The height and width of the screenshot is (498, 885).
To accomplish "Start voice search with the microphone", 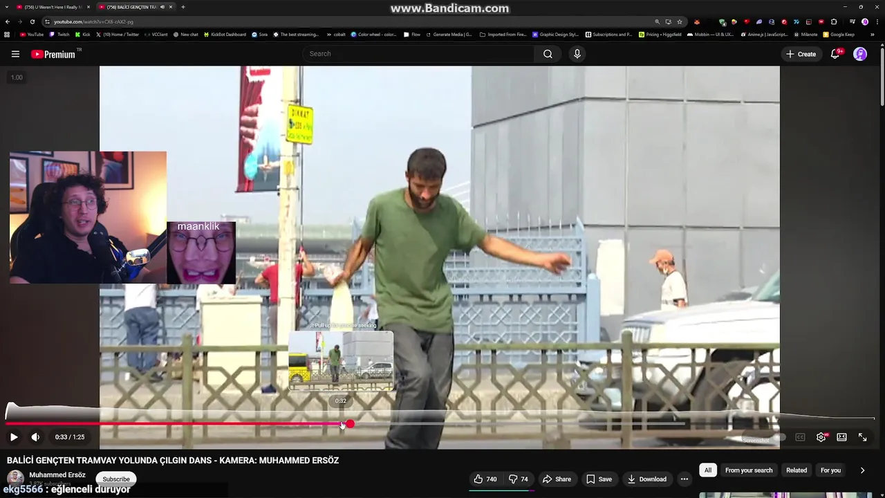I will [x=577, y=54].
